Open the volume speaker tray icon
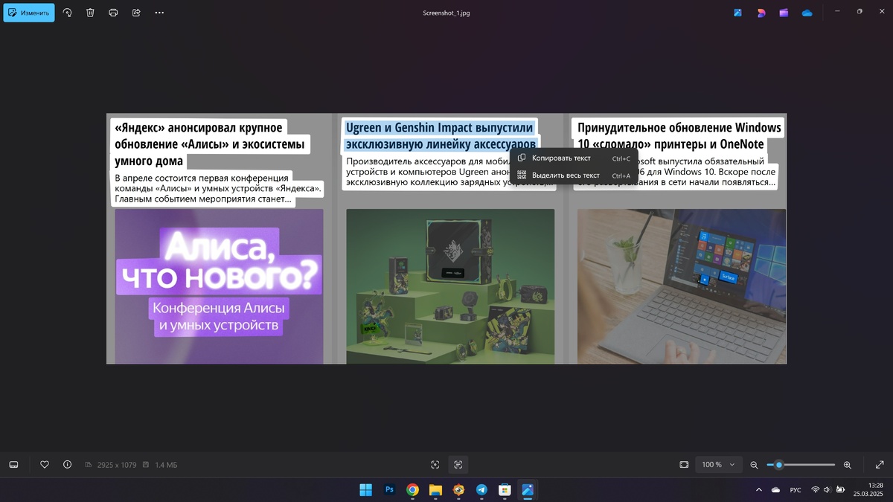Viewport: 893px width, 502px height. 827,490
